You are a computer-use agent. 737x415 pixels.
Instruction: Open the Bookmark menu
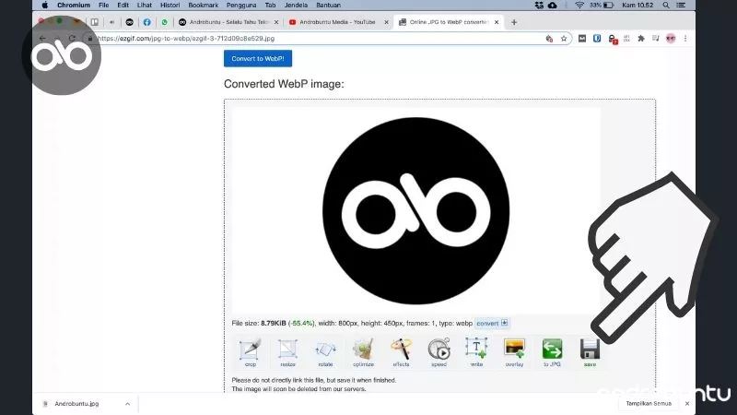(203, 6)
